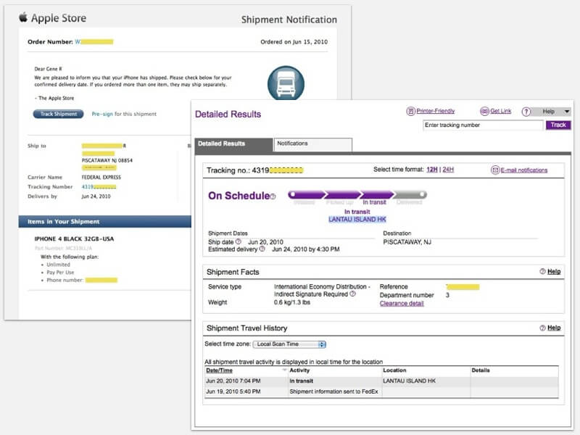Viewport: 580px width, 435px height.
Task: Click 'Shipment information sent to FedEx' activity
Action: 333,391
